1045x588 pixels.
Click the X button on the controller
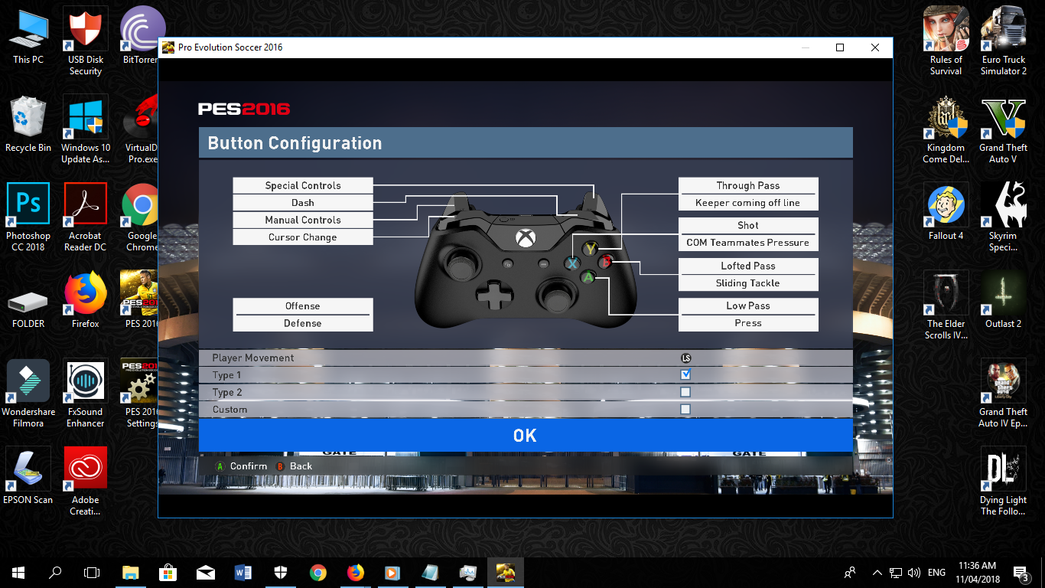[572, 263]
